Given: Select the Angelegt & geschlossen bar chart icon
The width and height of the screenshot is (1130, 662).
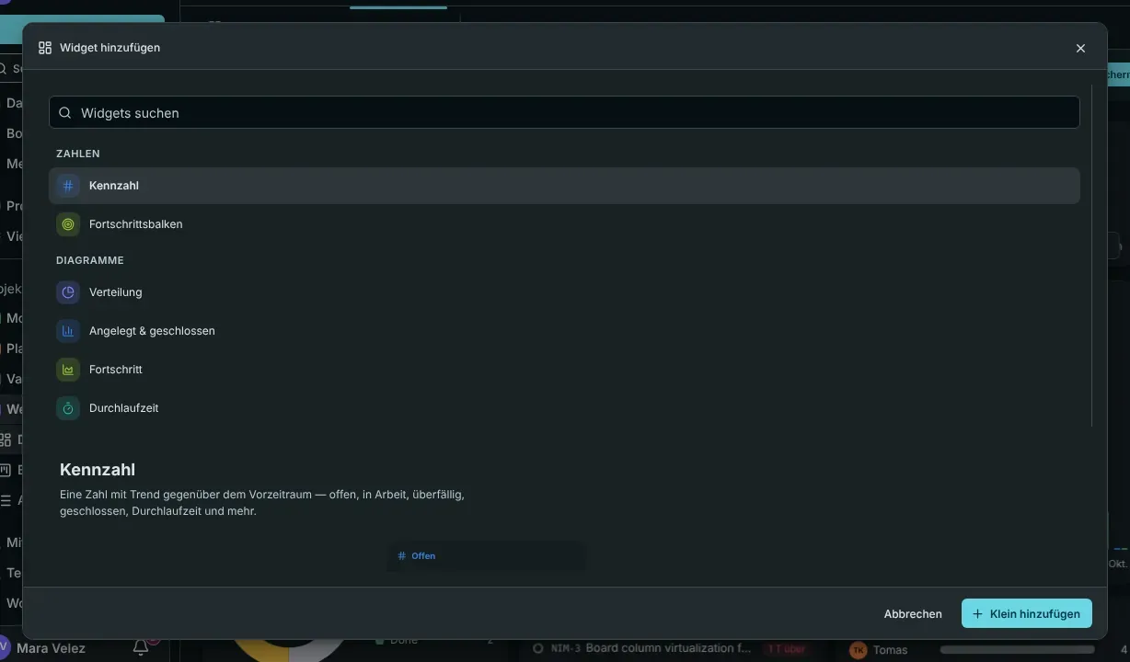Looking at the screenshot, I should [68, 331].
